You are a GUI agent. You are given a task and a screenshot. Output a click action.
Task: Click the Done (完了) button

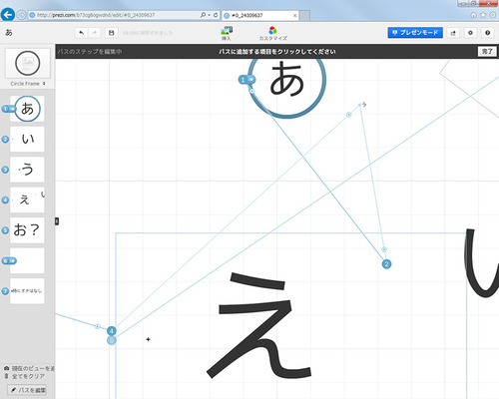487,52
